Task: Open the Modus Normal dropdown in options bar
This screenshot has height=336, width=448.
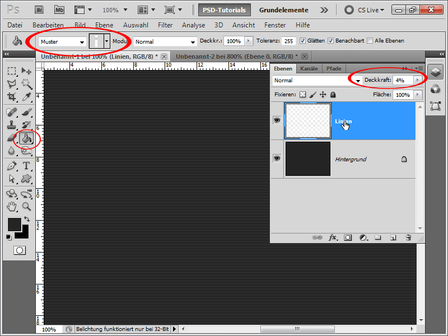Action: pos(165,41)
